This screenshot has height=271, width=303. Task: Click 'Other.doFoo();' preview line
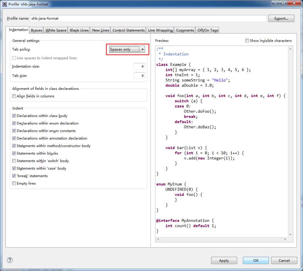tap(200, 111)
